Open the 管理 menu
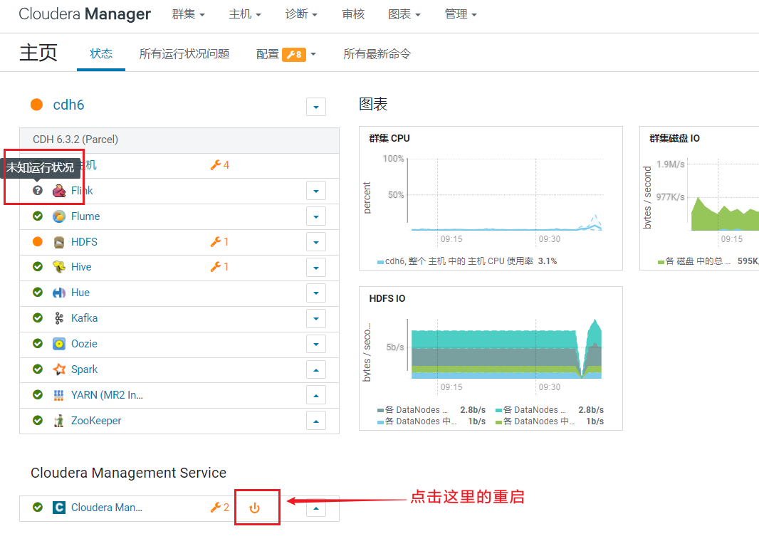Screen dimensions: 759x551 tap(461, 14)
